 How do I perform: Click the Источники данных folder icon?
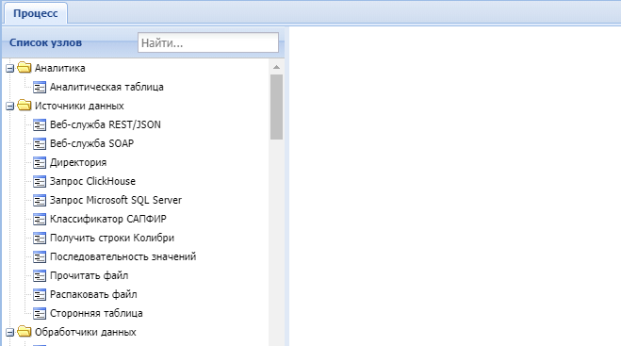coord(25,106)
